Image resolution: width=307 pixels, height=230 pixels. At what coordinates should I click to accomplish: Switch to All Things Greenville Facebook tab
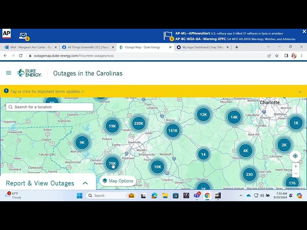[88, 47]
